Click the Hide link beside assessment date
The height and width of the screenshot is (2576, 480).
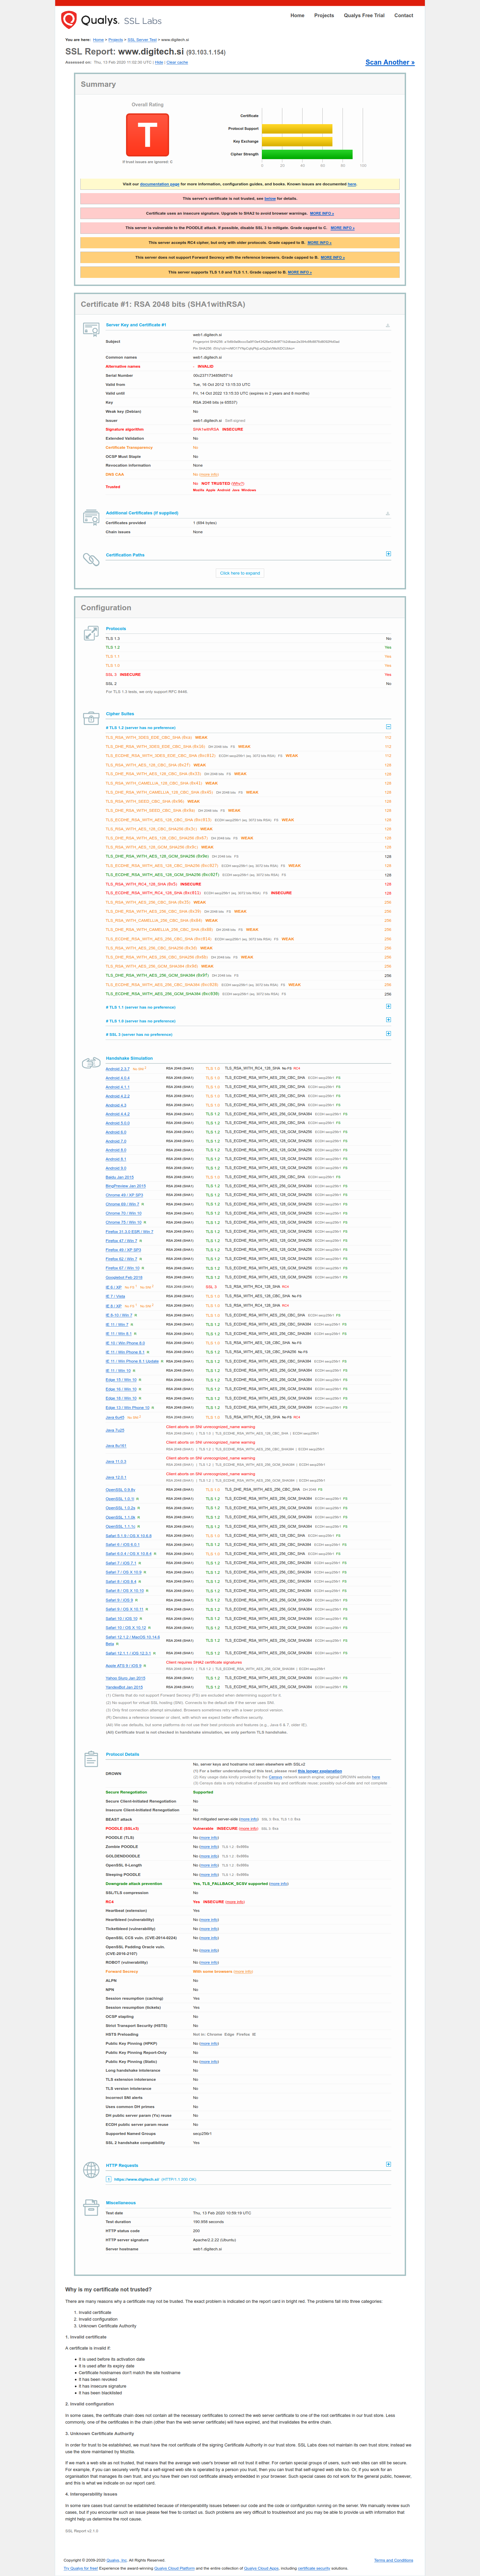tap(159, 62)
